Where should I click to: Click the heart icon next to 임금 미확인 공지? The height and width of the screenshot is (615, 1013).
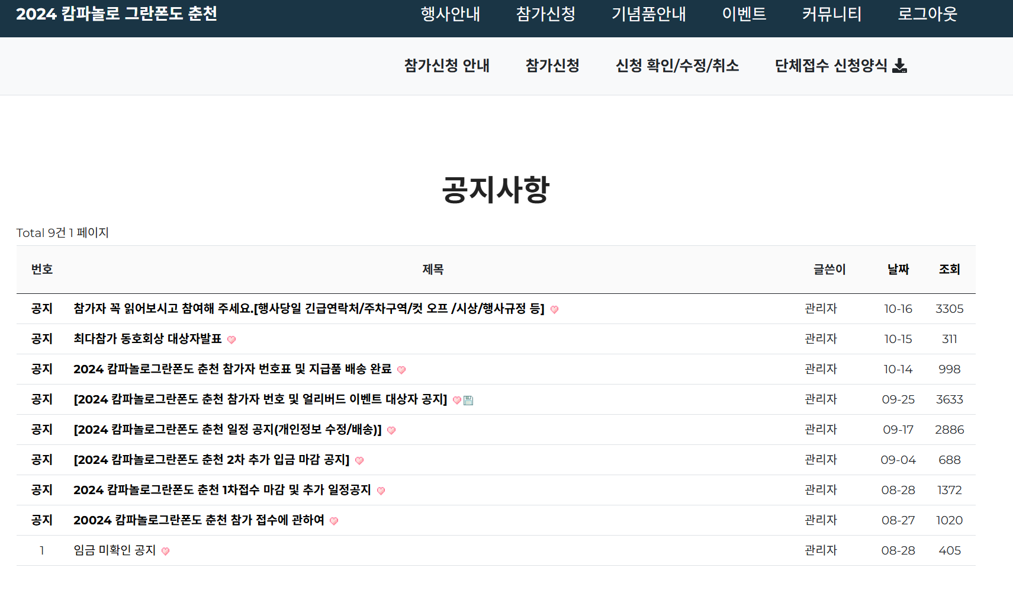pos(165,551)
